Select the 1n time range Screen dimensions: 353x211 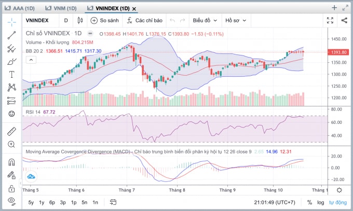point(95,203)
